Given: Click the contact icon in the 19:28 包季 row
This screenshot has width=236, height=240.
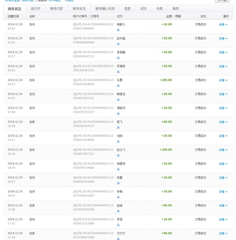Looking at the screenshot, I should (118, 128).
